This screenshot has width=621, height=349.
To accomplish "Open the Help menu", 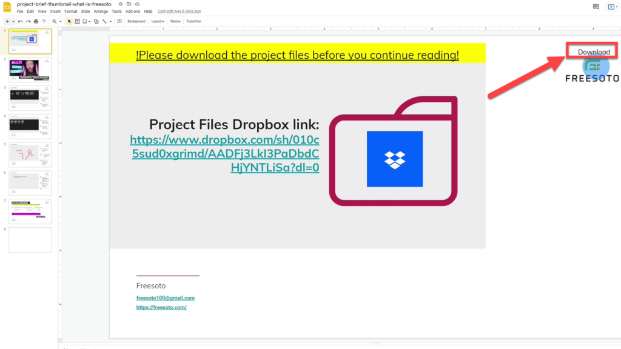I will coord(148,12).
